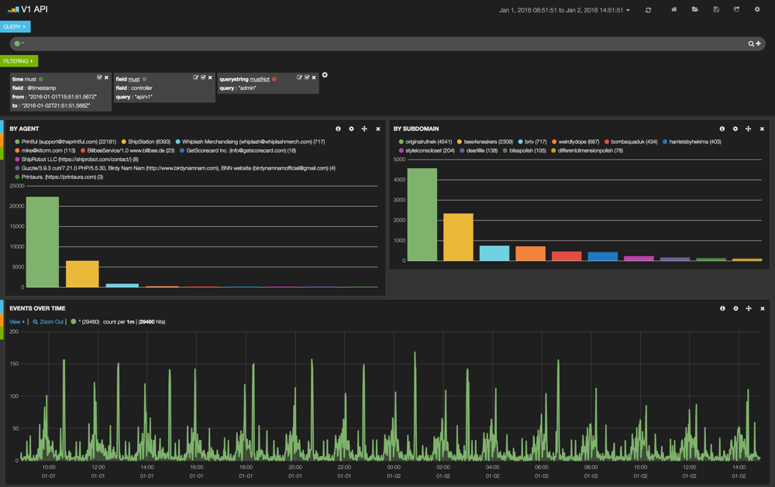Edit the querystring admin filter

(299, 77)
